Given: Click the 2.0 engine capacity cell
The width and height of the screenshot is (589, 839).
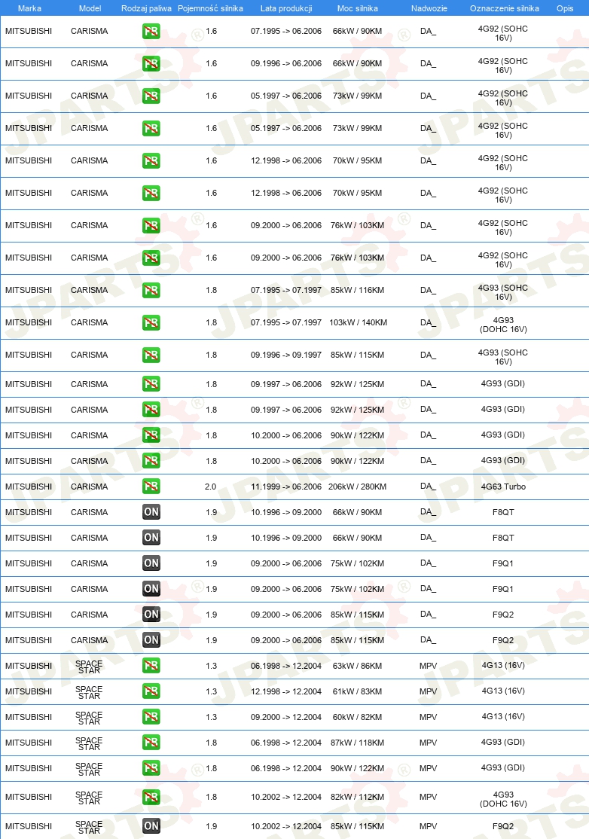Looking at the screenshot, I should (x=211, y=487).
